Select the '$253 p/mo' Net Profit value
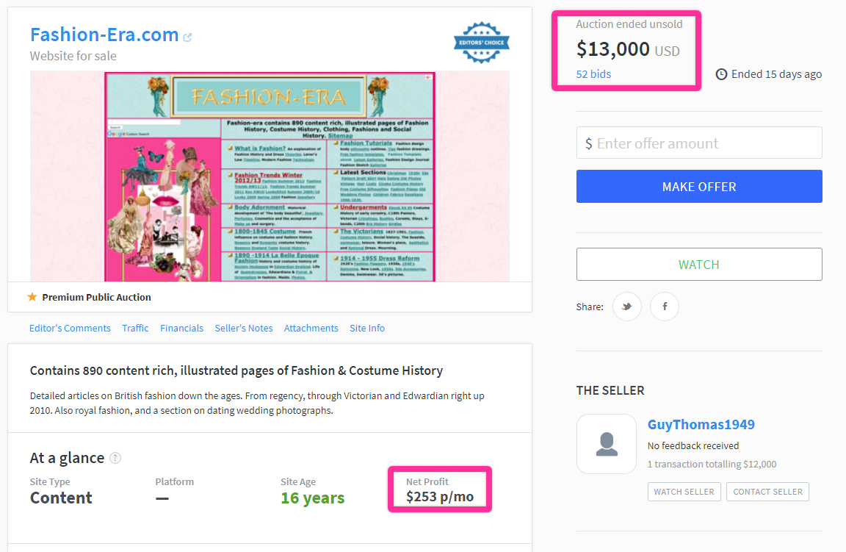 tap(440, 496)
